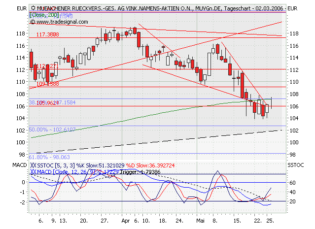Click the MUVGn.DE ticker symbol in title
This screenshot has width=315, height=229.
pos(209,8)
